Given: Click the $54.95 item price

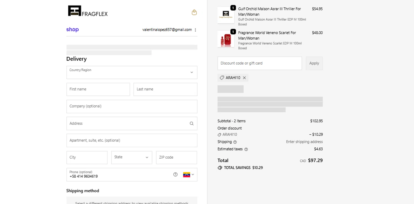Looking at the screenshot, I should [317, 9].
